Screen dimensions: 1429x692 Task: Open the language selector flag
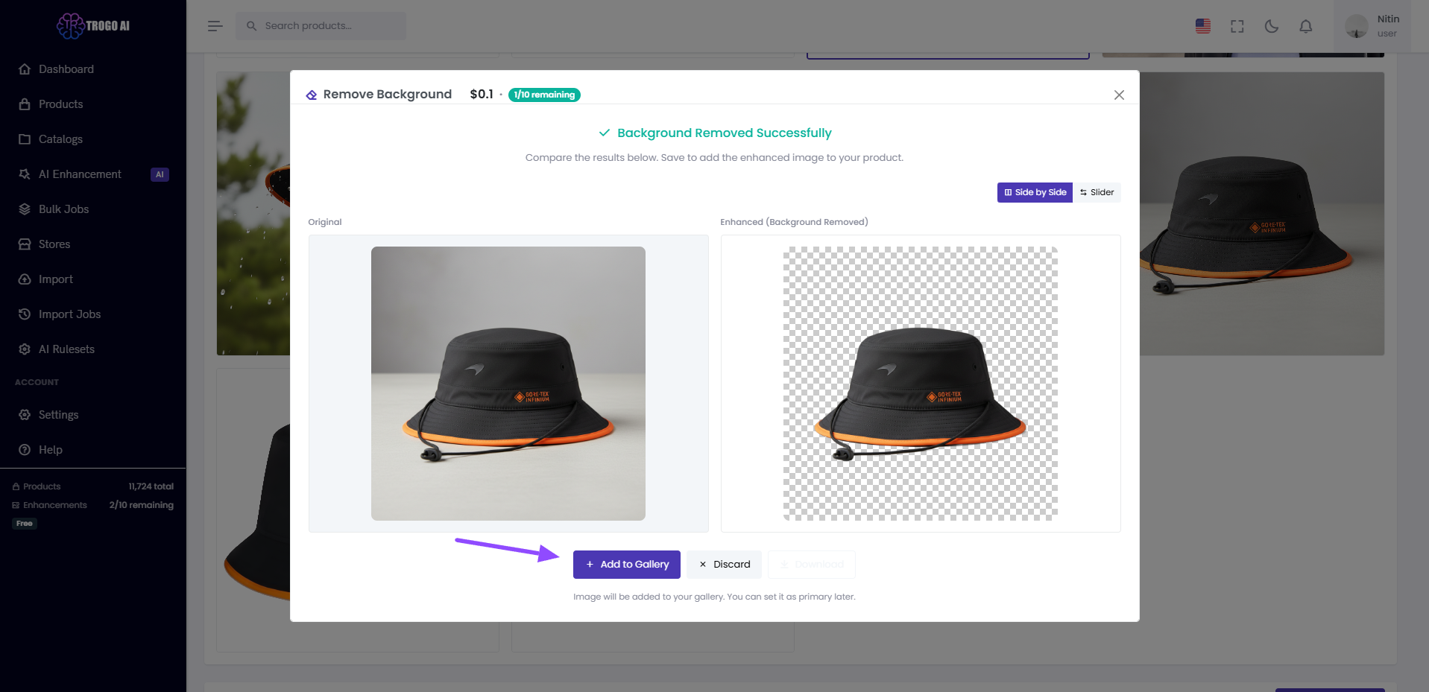[x=1202, y=26]
